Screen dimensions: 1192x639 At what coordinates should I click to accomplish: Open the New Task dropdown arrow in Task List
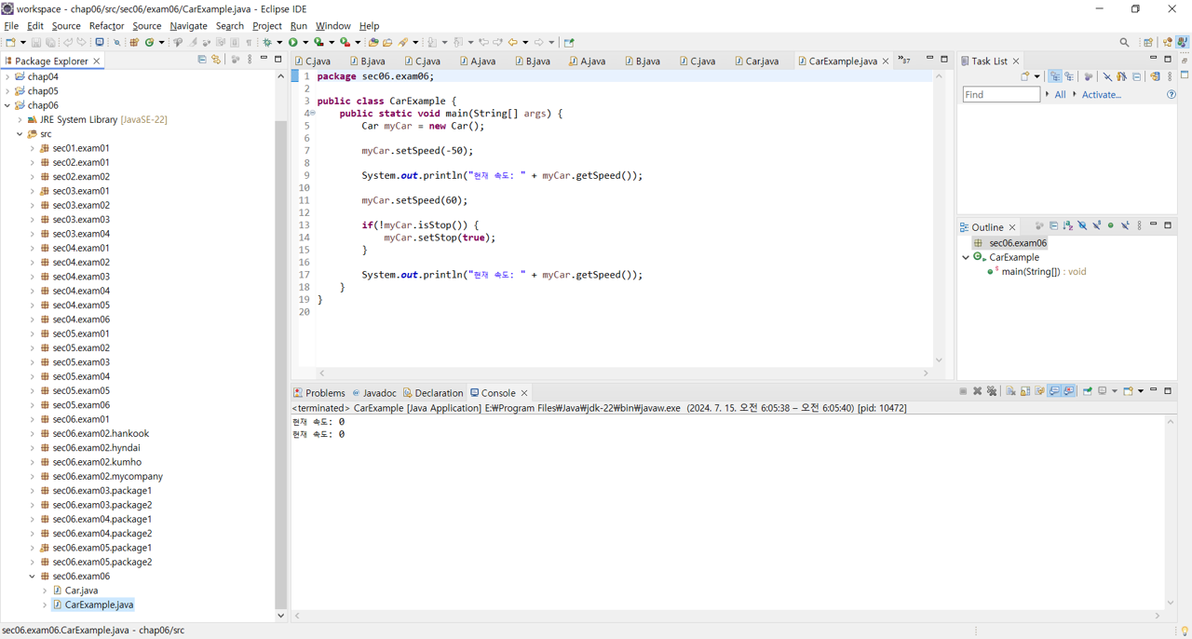coord(1036,76)
